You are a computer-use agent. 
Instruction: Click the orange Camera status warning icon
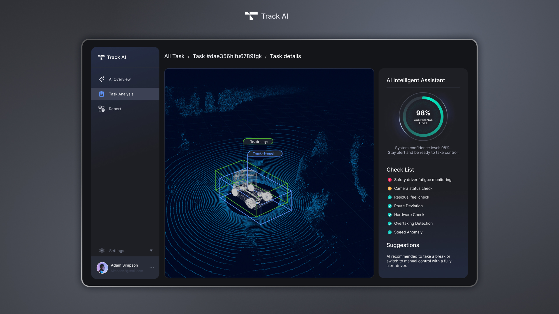(x=390, y=188)
